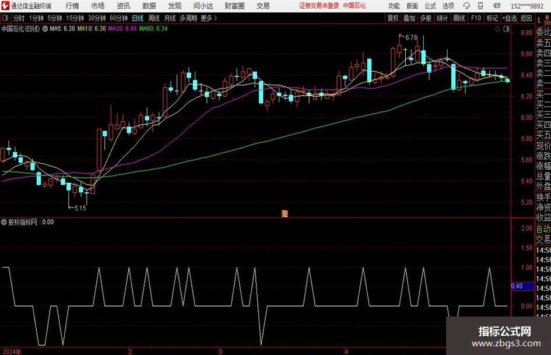Open the 多周期 multi-period tab
Image resolution: width=551 pixels, height=355 pixels.
[x=188, y=18]
